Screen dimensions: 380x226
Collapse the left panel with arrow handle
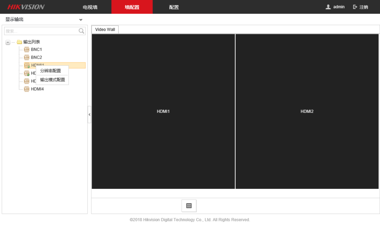coord(89,115)
